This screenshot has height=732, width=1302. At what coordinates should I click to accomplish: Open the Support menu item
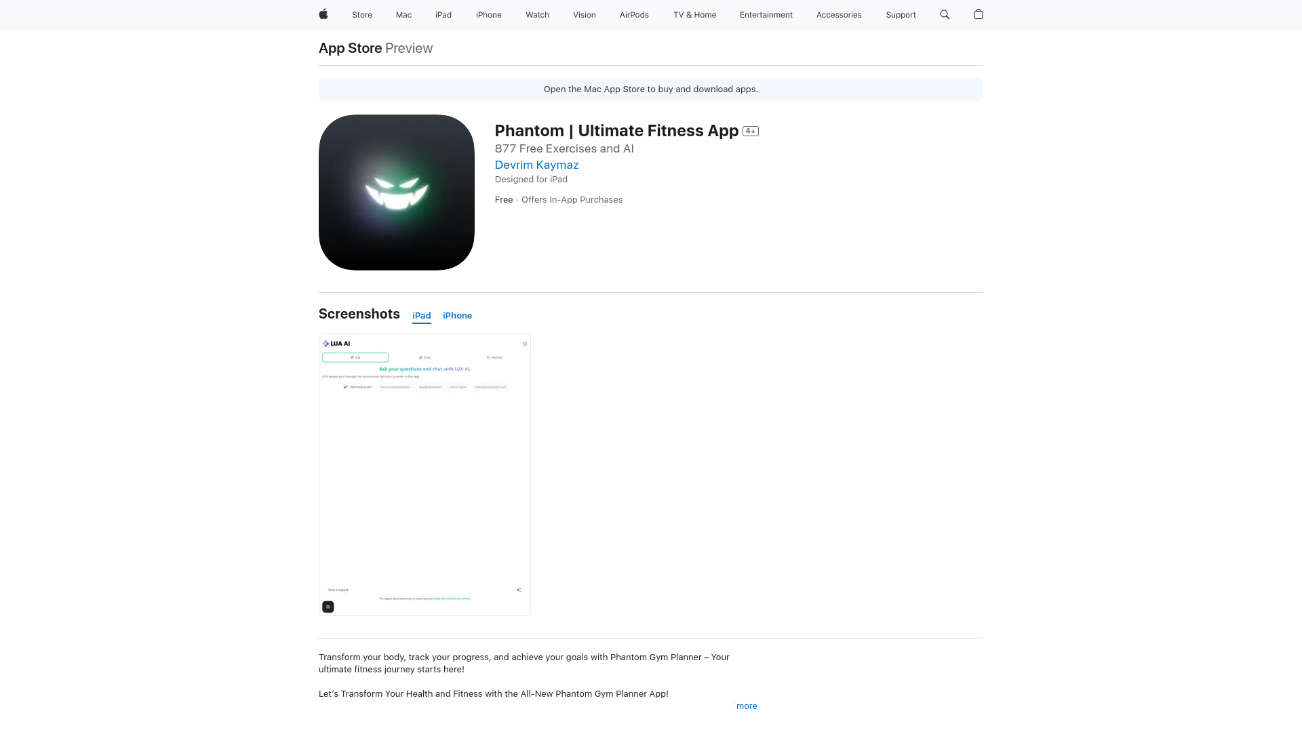[901, 14]
